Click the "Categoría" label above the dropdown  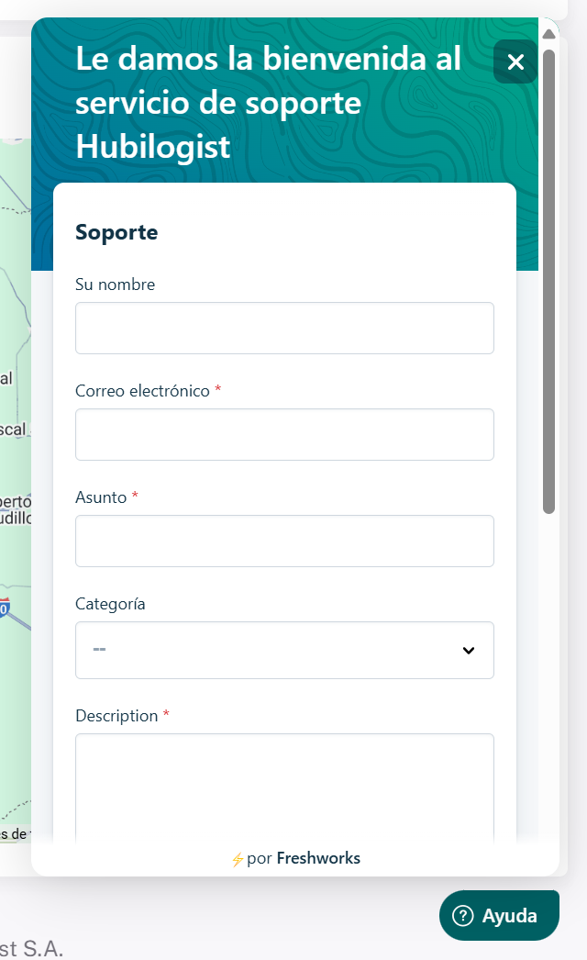(x=110, y=604)
